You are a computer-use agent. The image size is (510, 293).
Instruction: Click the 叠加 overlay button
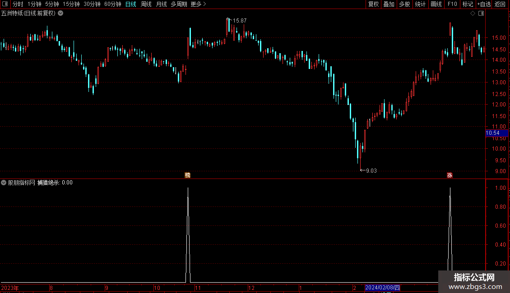click(389, 4)
